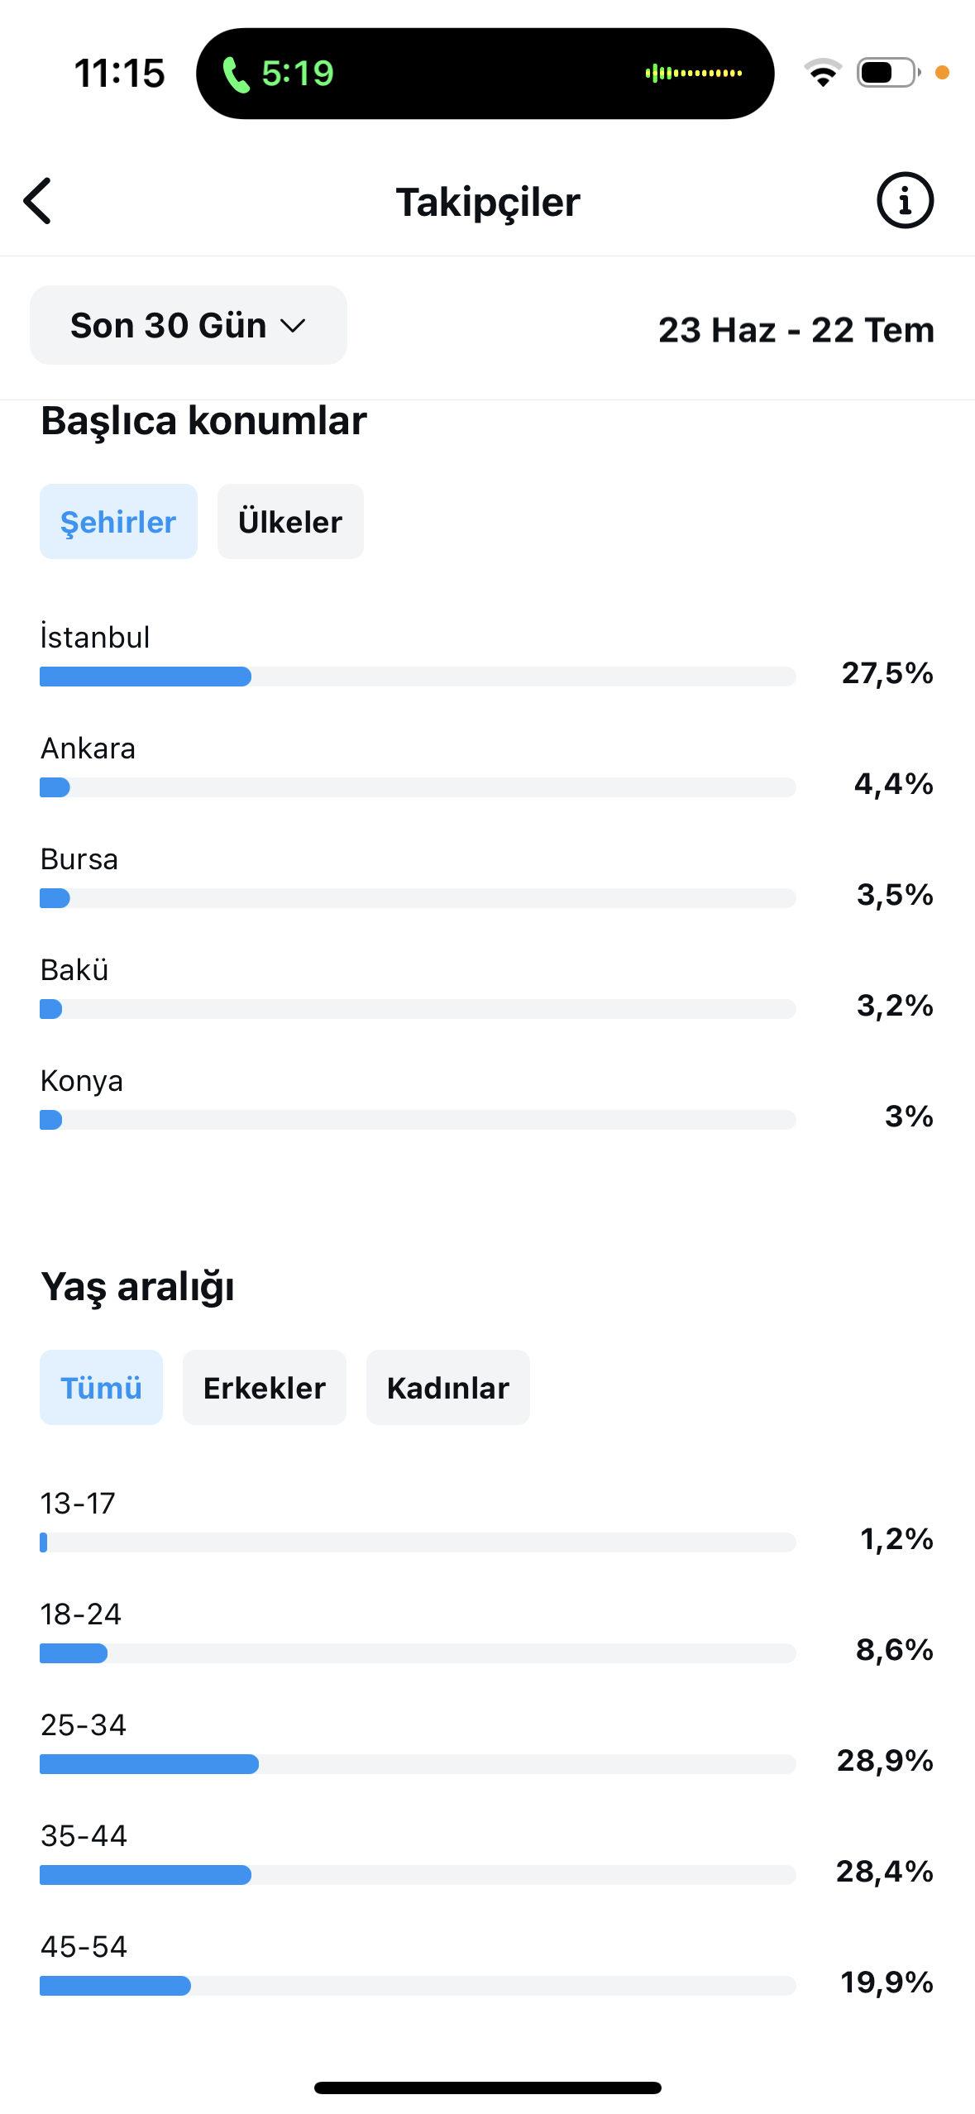Open the Son 30 Gün dropdown
Image resolution: width=975 pixels, height=2114 pixels.
(x=189, y=325)
